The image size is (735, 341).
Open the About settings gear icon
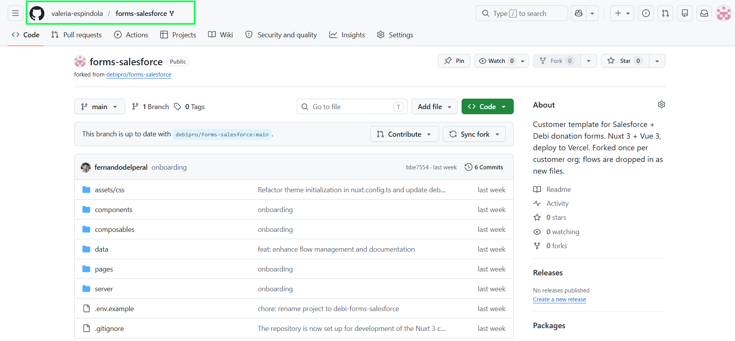[661, 104]
